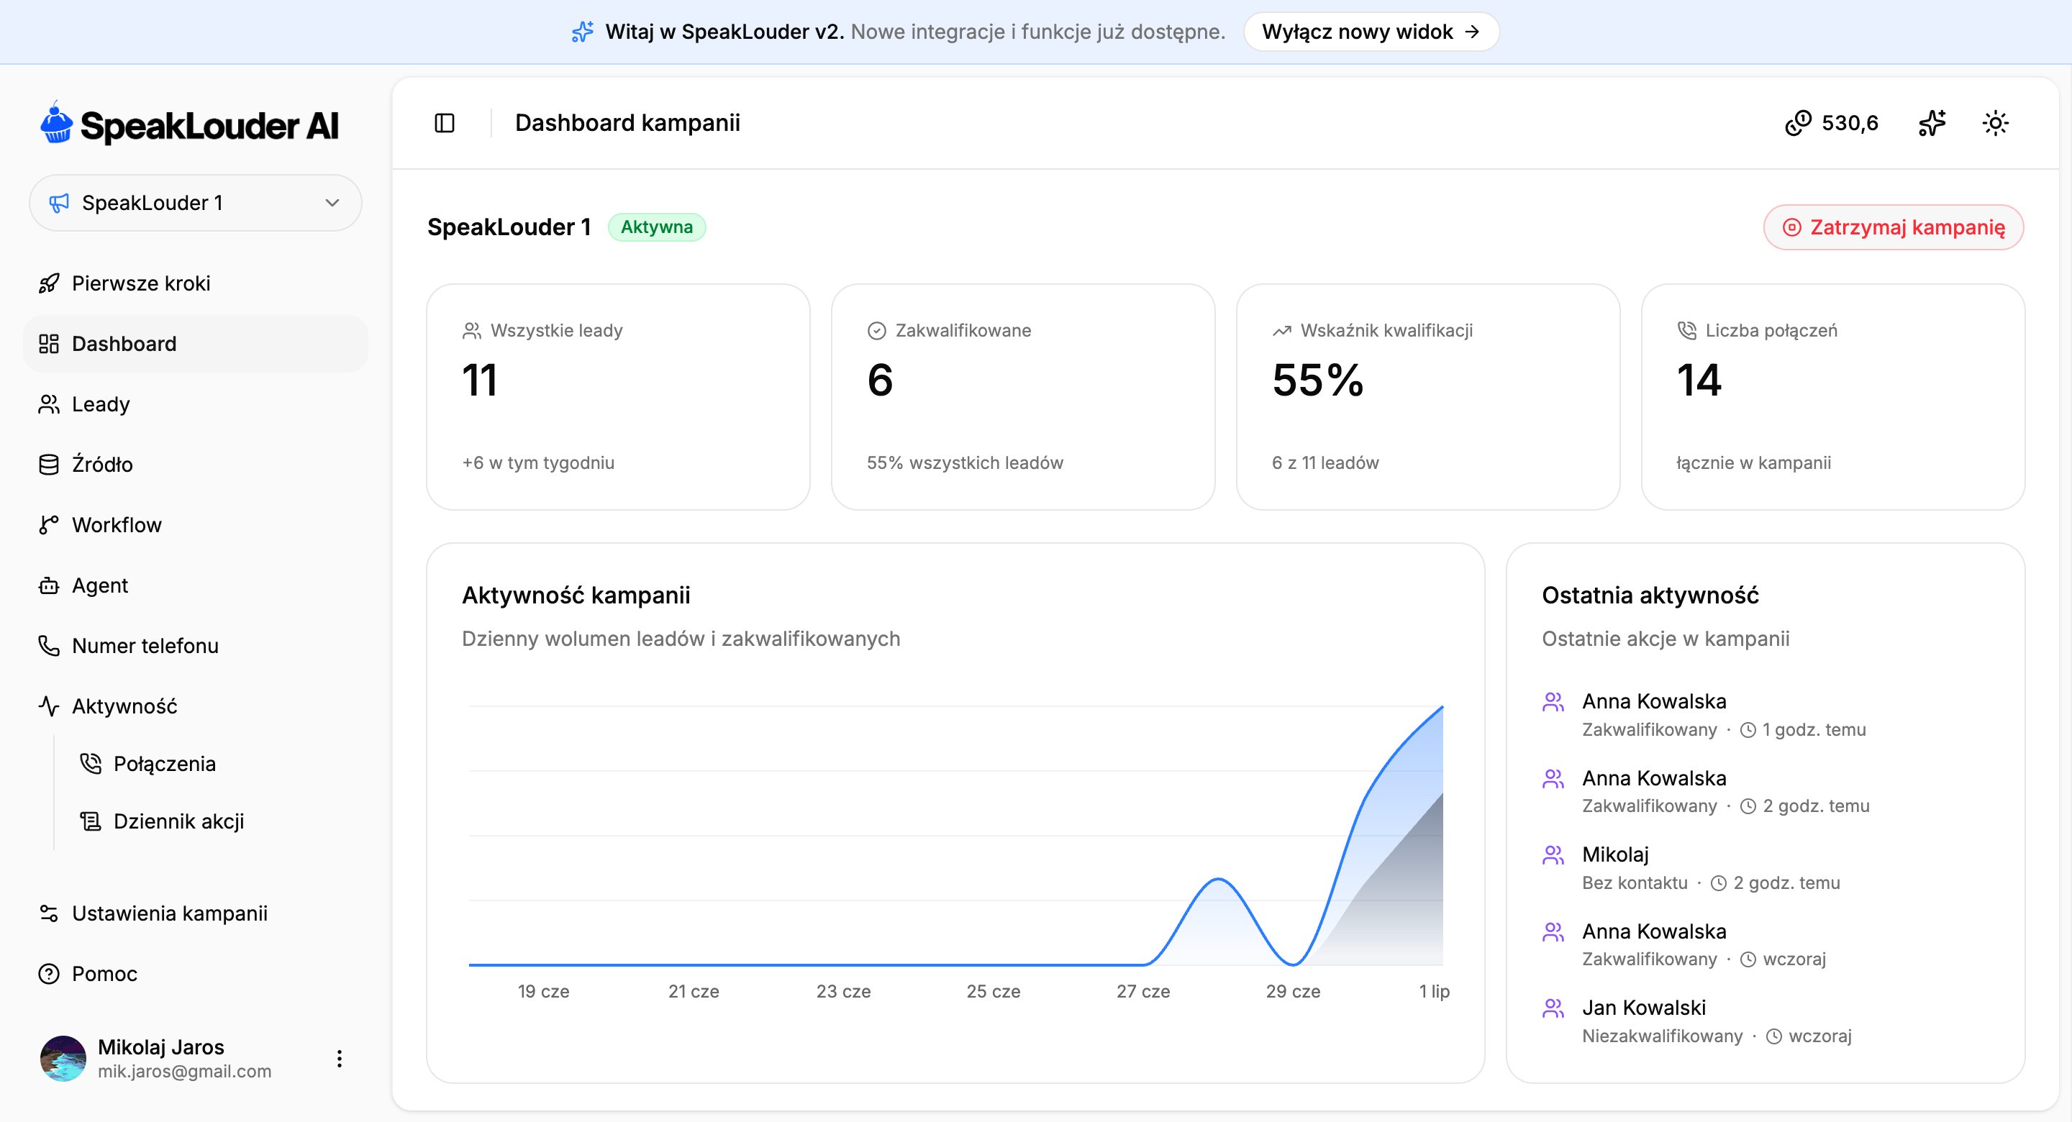Image resolution: width=2072 pixels, height=1122 pixels.
Task: Toggle the sidebar panel icon
Action: pyautogui.click(x=444, y=123)
